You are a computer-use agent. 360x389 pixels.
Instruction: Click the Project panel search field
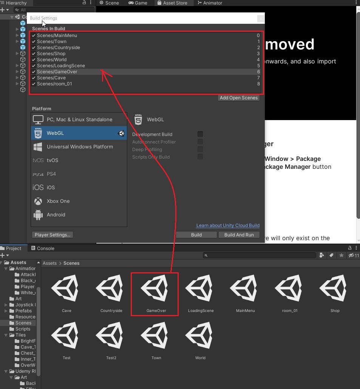(259, 255)
